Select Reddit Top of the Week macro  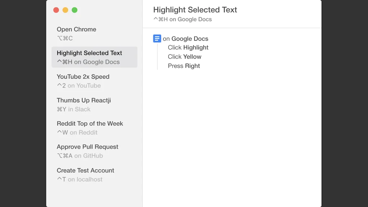(90, 124)
